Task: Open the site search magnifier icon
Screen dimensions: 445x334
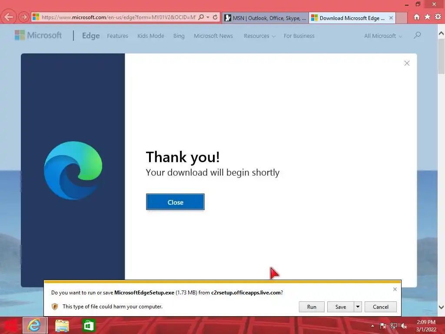Action: [417, 35]
